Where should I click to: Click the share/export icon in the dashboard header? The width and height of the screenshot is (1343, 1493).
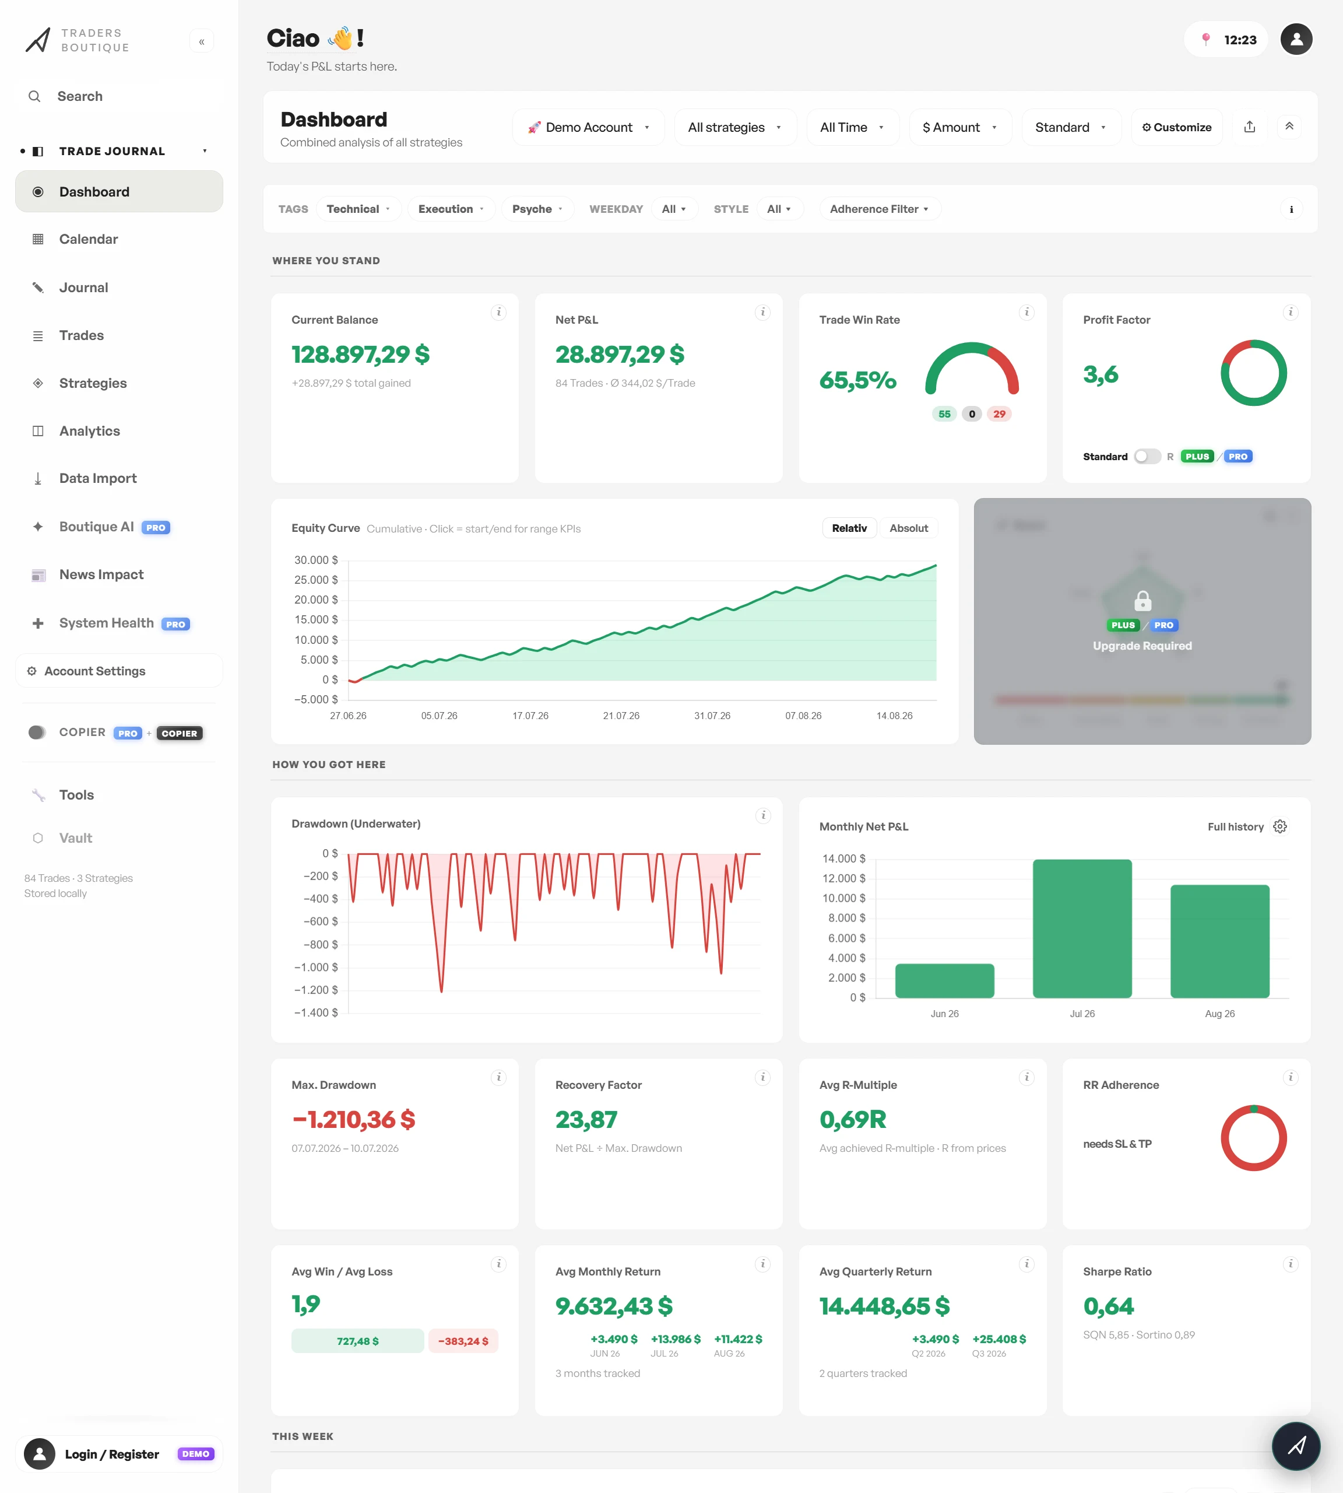tap(1249, 127)
